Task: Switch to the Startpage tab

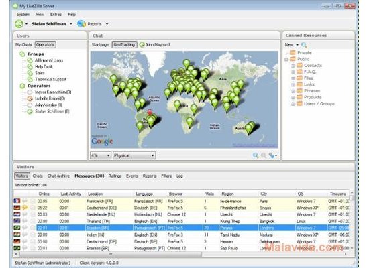Action: pyautogui.click(x=100, y=44)
